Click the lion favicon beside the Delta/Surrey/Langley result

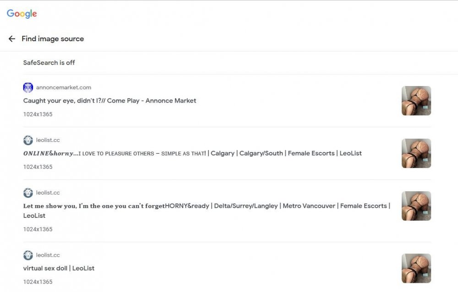28,193
